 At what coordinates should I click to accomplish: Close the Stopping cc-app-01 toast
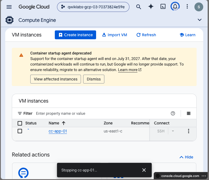click(144, 170)
